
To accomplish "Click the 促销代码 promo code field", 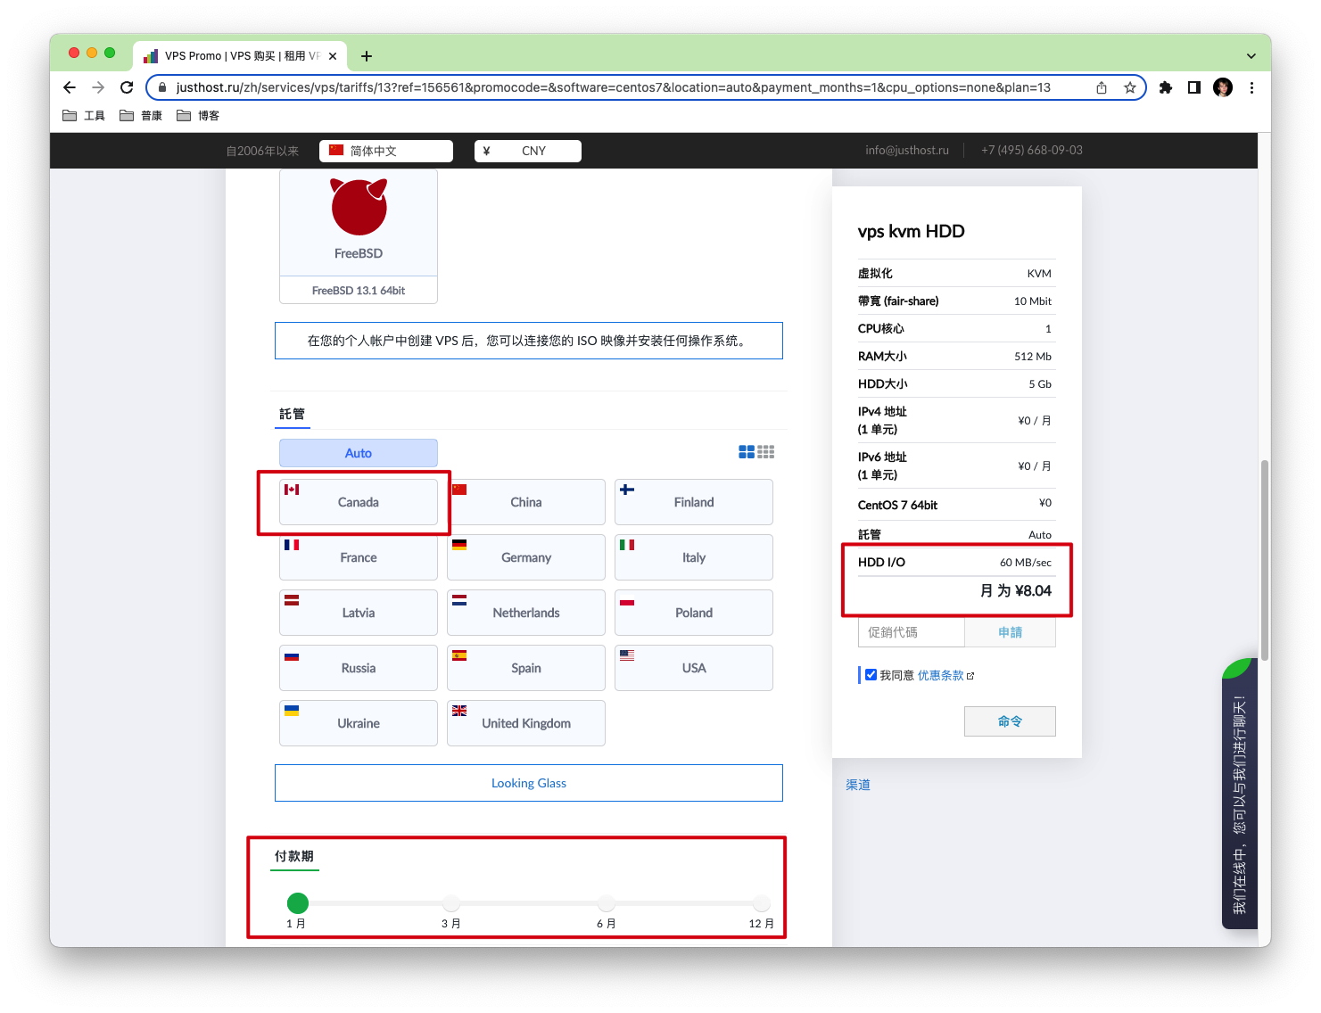I will (911, 631).
